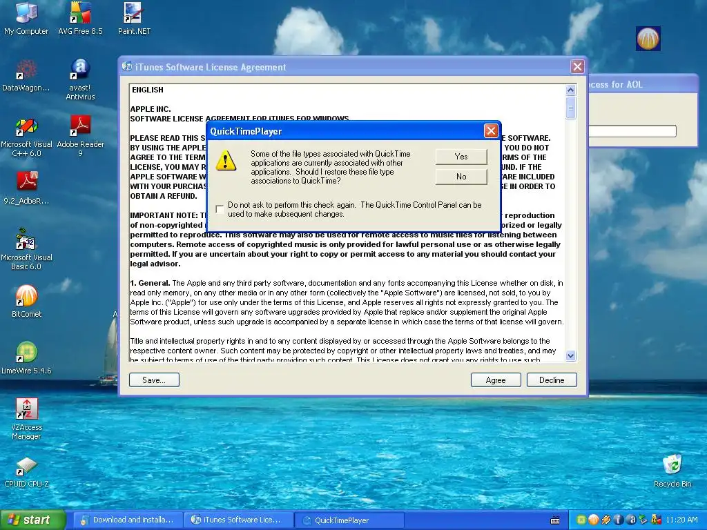
Task: Click the iTunes icon in the license window title bar
Action: [127, 67]
